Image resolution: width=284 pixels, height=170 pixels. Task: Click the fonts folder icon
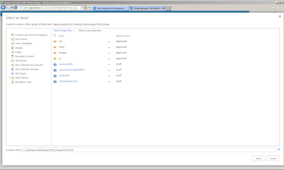point(55,47)
